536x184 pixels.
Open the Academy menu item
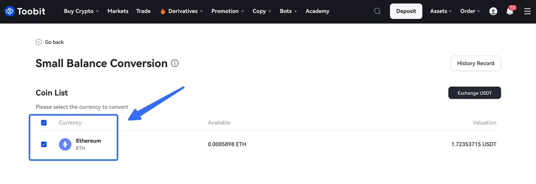(x=317, y=11)
